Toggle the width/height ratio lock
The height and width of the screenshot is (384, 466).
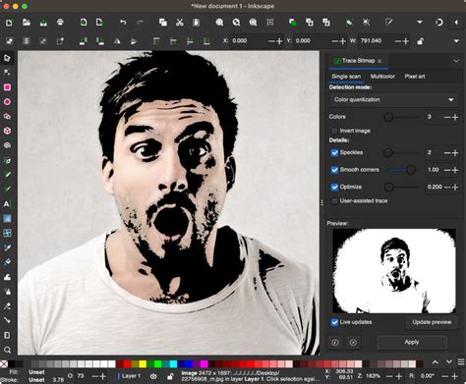(x=420, y=41)
